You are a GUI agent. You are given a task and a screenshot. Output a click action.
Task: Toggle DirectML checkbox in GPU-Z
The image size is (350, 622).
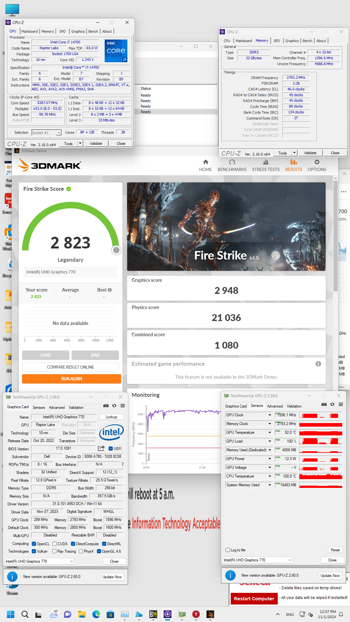104,544
